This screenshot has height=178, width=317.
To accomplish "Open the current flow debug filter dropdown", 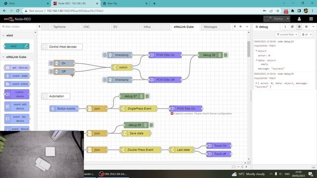I will [x=287, y=35].
